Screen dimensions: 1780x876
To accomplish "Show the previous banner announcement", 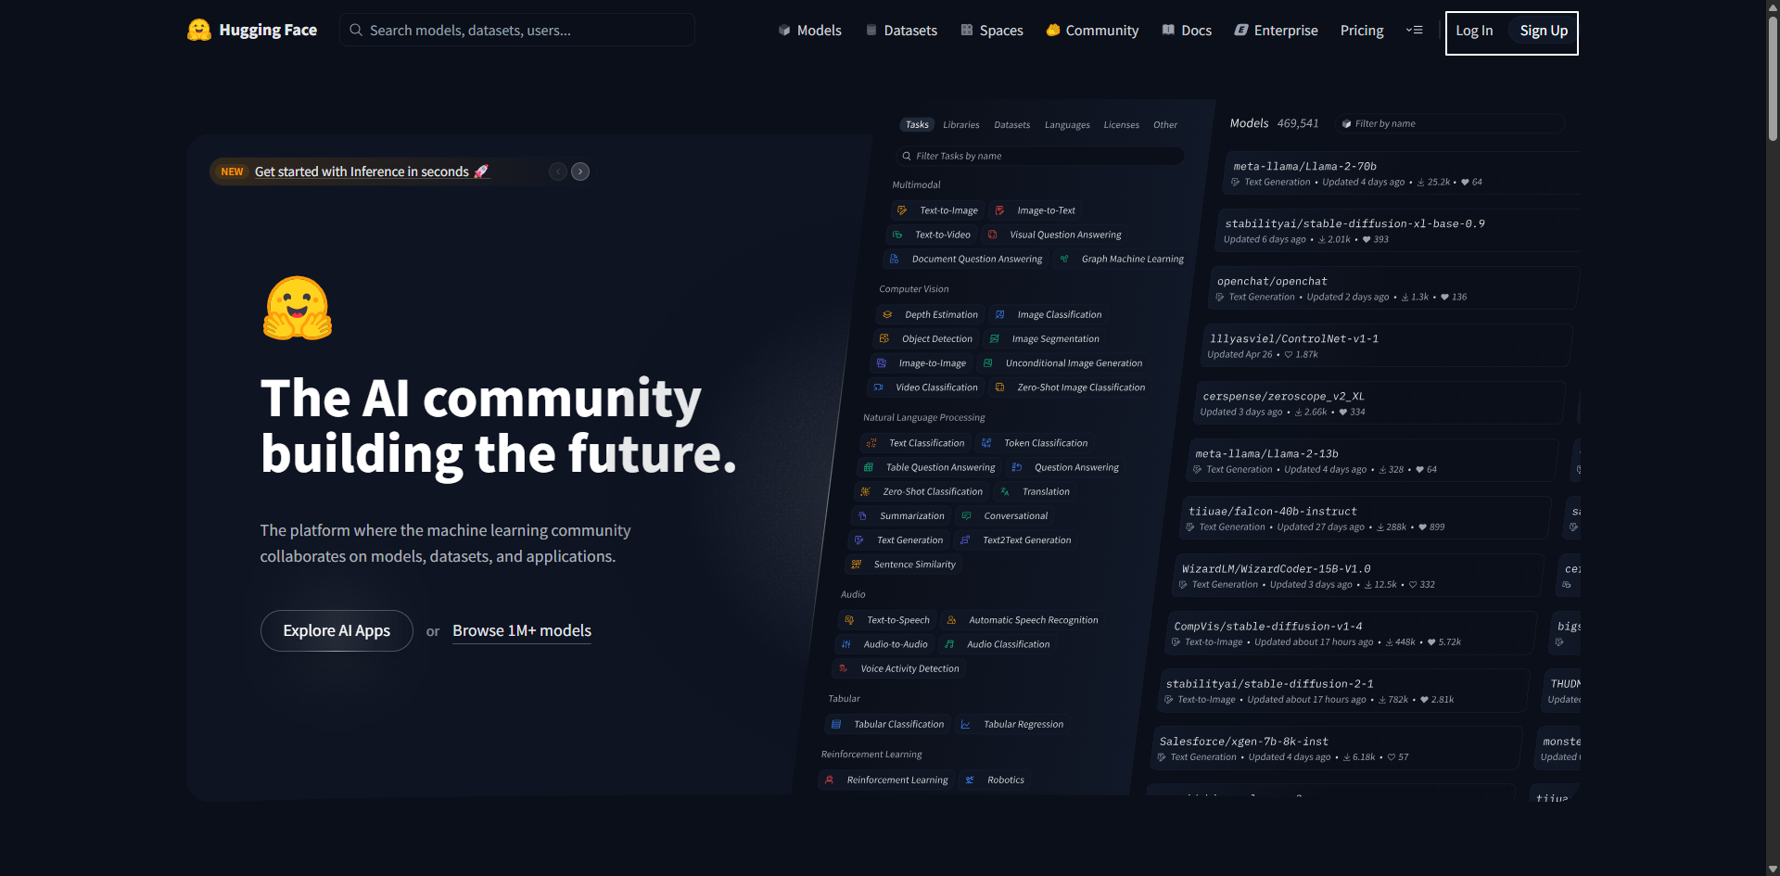I will (x=558, y=171).
